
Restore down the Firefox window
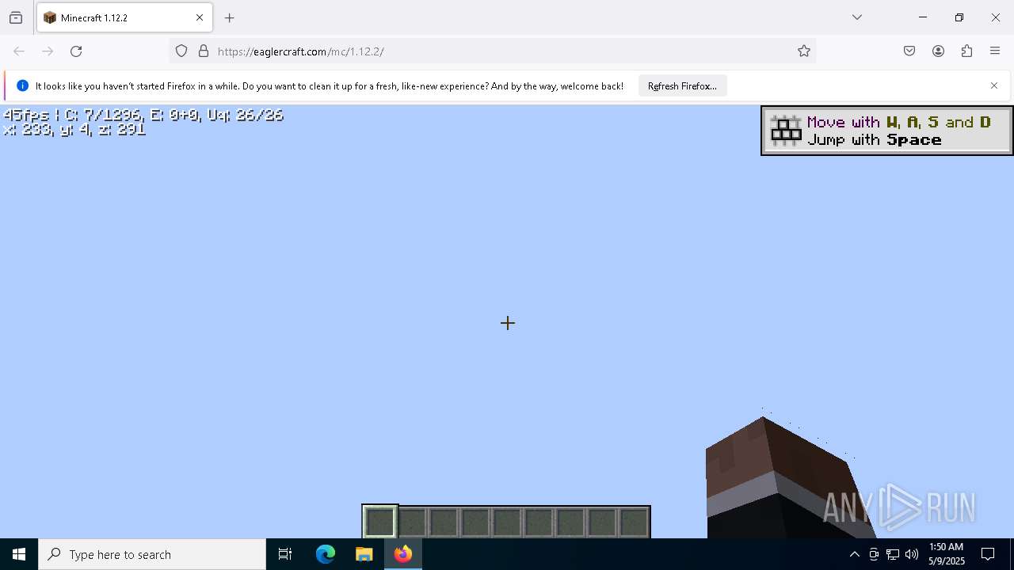(x=959, y=17)
